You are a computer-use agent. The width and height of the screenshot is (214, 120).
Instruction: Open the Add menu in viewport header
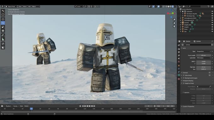(29, 6)
